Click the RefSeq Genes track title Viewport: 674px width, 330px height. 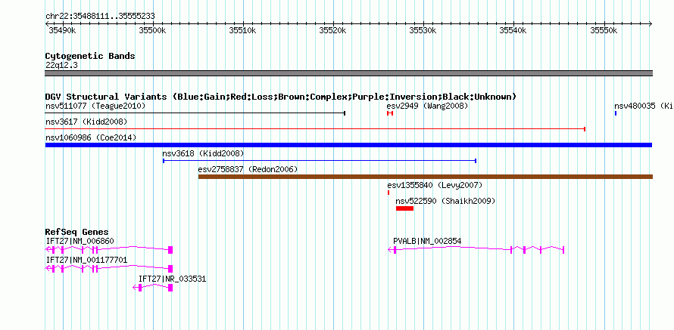point(76,232)
